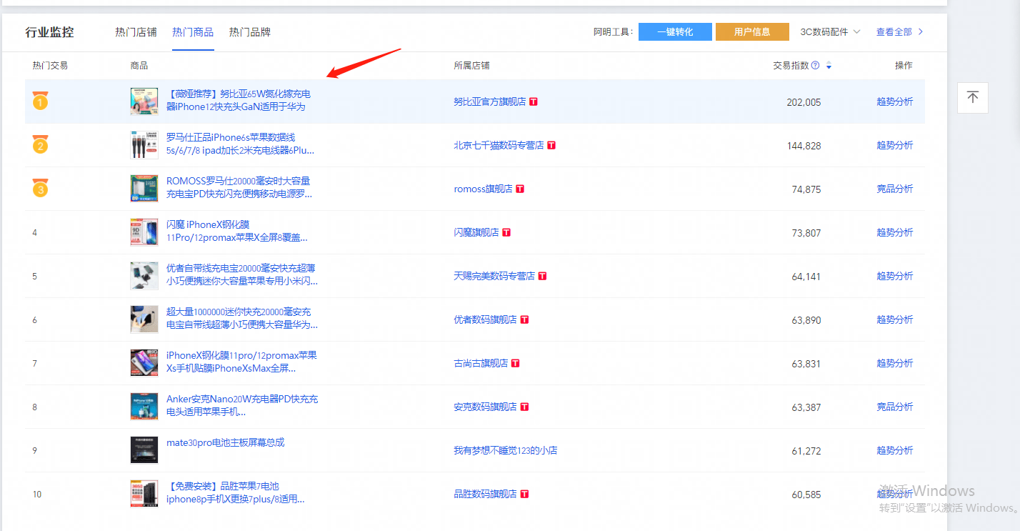Open the 交易指数 help question-mark icon
Image resolution: width=1020 pixels, height=531 pixels.
[x=816, y=65]
